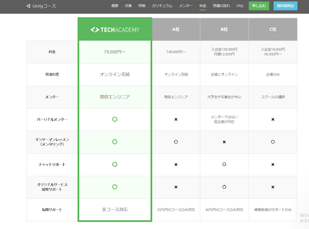Open the カリキュラム nav item
Image resolution: width=309 pixels, height=229 pixels.
[162, 6]
